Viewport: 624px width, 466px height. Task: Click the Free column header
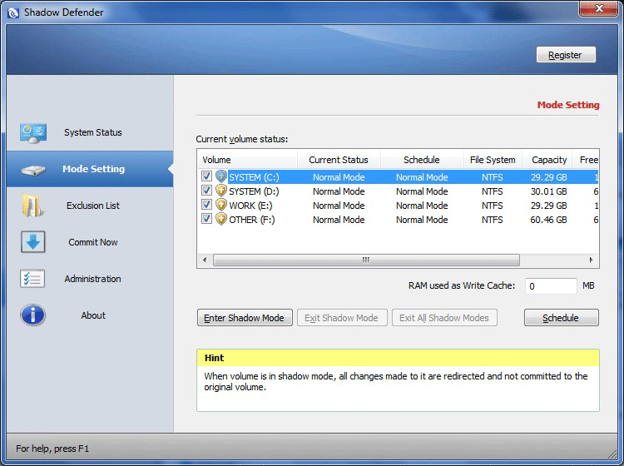click(x=586, y=160)
